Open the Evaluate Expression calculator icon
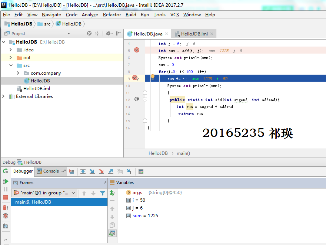The height and width of the screenshot is (245, 326). click(x=141, y=171)
